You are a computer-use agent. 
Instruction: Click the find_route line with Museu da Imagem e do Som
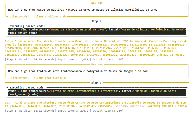point(92,91)
